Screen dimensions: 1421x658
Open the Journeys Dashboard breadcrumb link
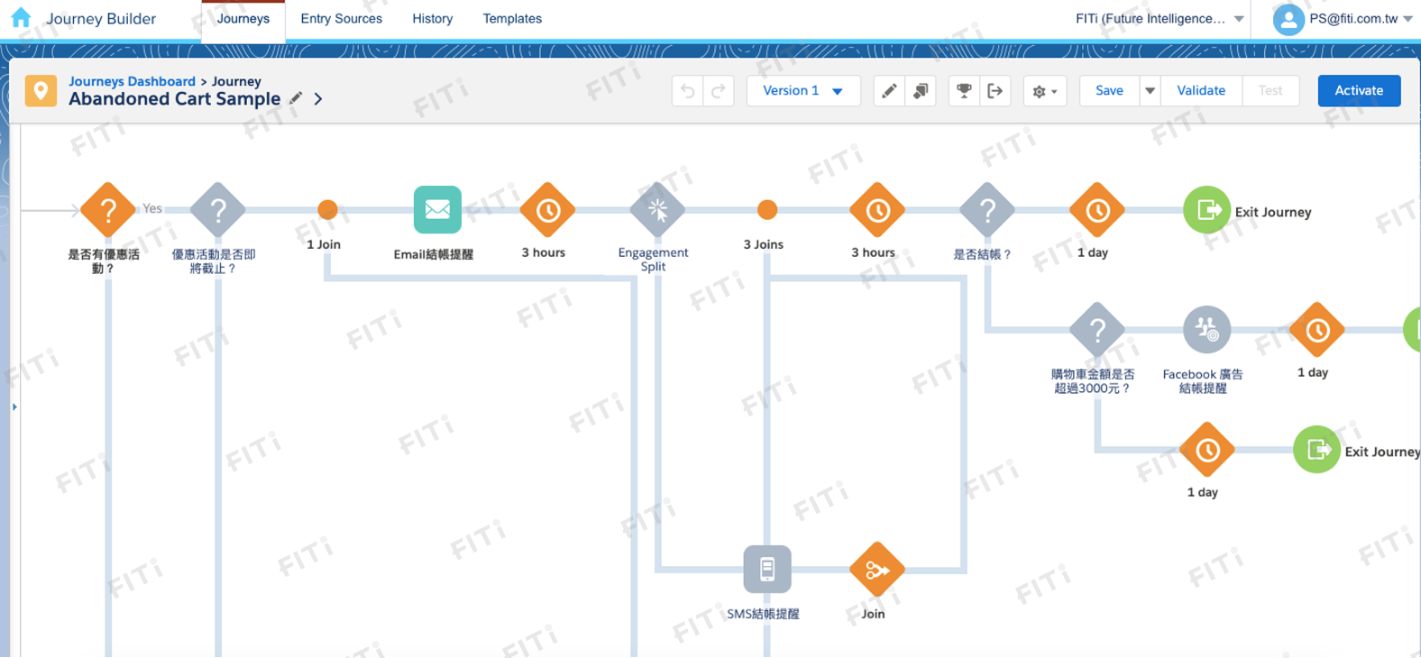132,81
